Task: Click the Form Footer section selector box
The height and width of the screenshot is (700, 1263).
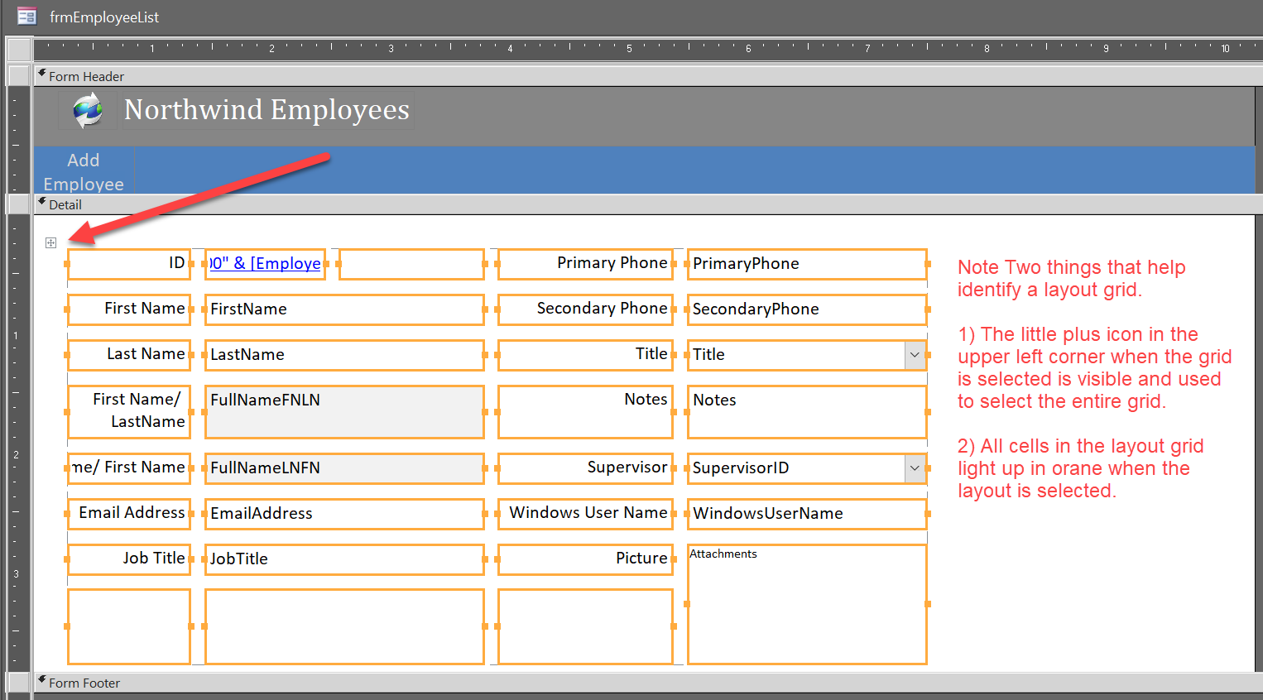Action: [x=19, y=682]
